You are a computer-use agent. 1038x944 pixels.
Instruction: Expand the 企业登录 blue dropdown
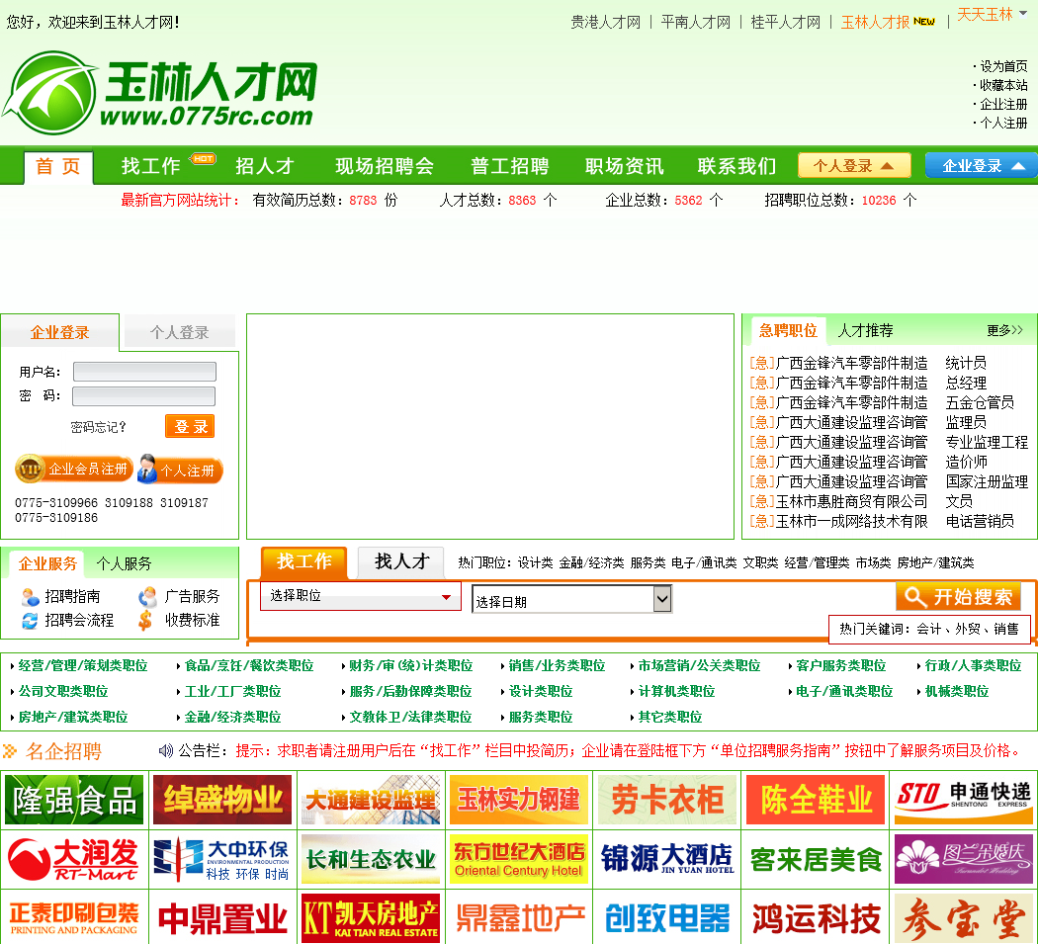pyautogui.click(x=981, y=166)
